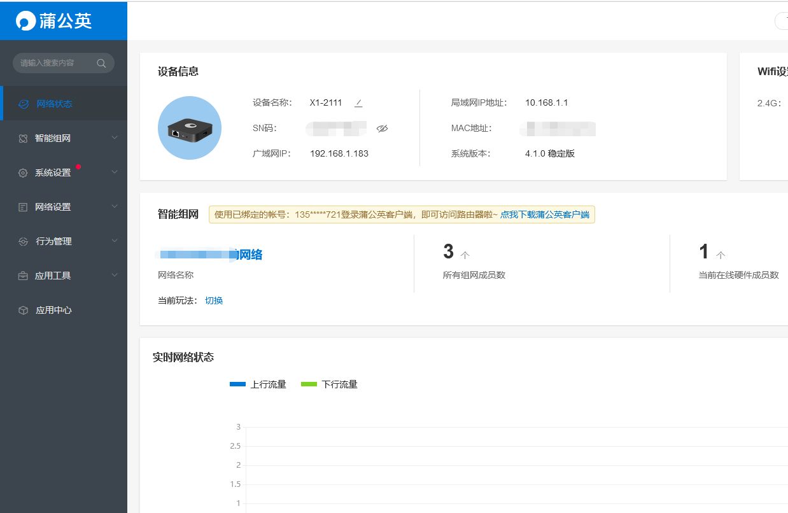Screen dimensions: 788x513
Task: Expand the 应用工具 chevron arrow
Action: pos(115,275)
